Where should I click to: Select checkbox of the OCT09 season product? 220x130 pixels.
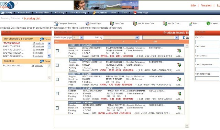(x=57, y=65)
